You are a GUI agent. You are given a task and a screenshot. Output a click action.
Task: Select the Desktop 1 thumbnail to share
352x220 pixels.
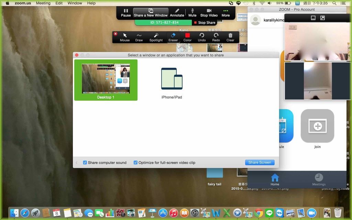tap(106, 80)
